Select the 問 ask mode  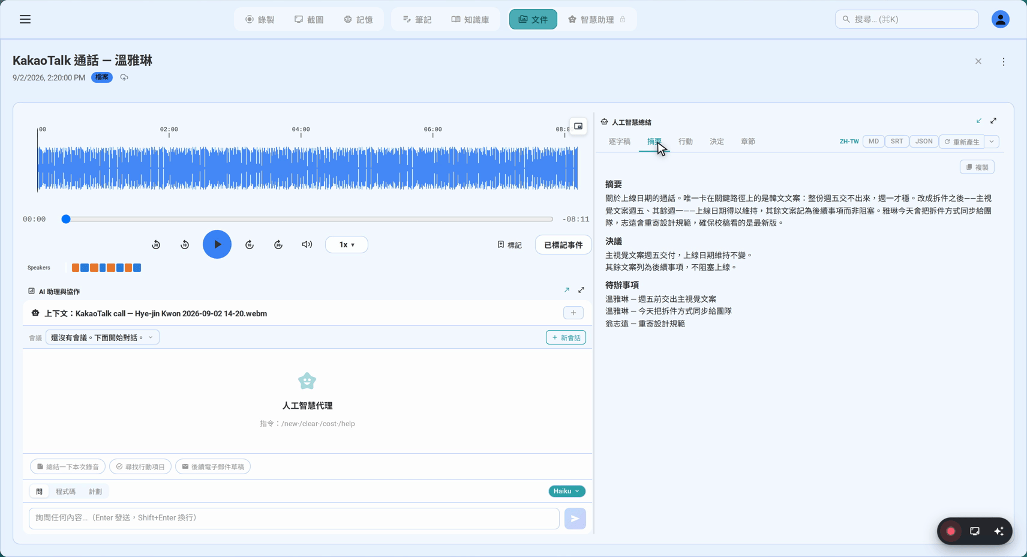[39, 492]
